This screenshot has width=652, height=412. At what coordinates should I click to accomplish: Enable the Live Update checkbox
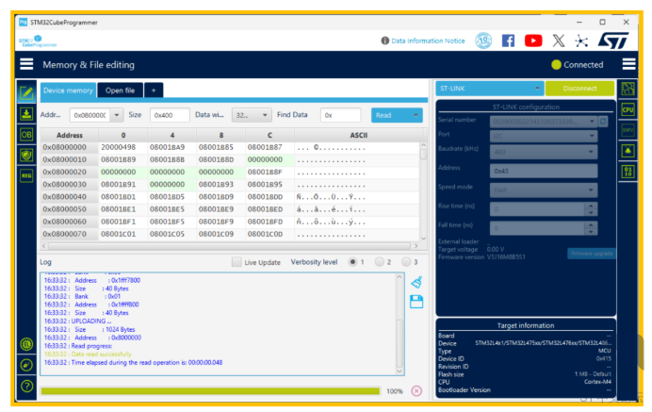236,262
